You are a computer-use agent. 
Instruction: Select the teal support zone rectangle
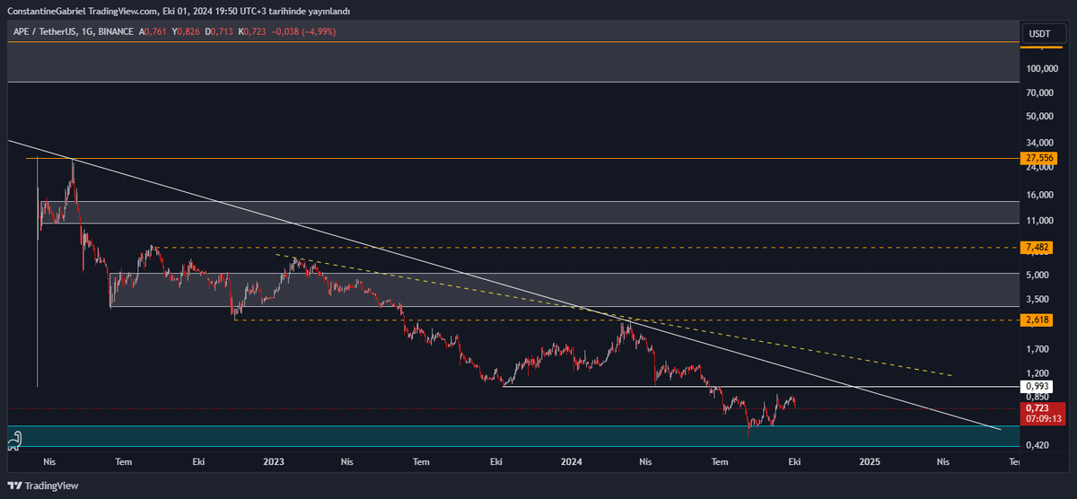coord(512,436)
